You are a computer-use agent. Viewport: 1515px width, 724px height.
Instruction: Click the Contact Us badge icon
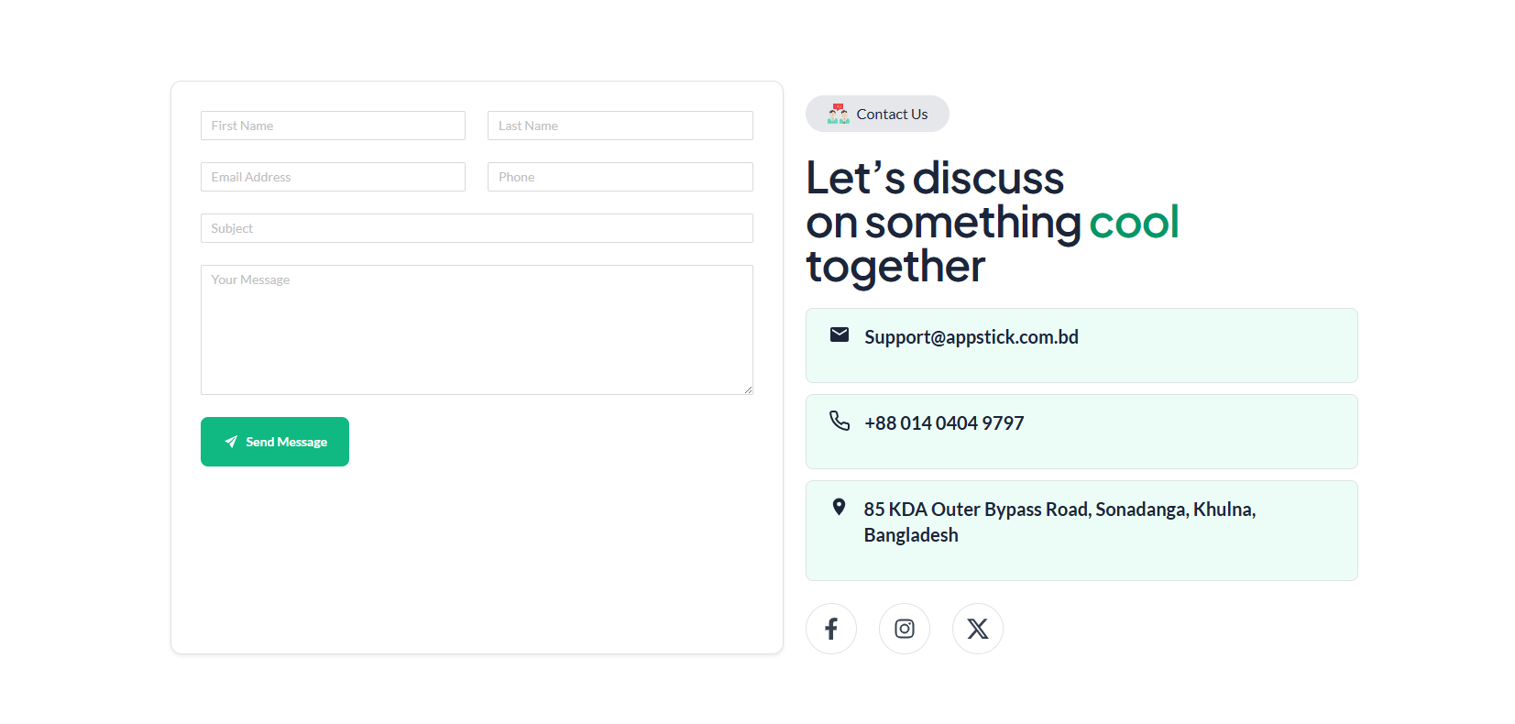pos(838,114)
